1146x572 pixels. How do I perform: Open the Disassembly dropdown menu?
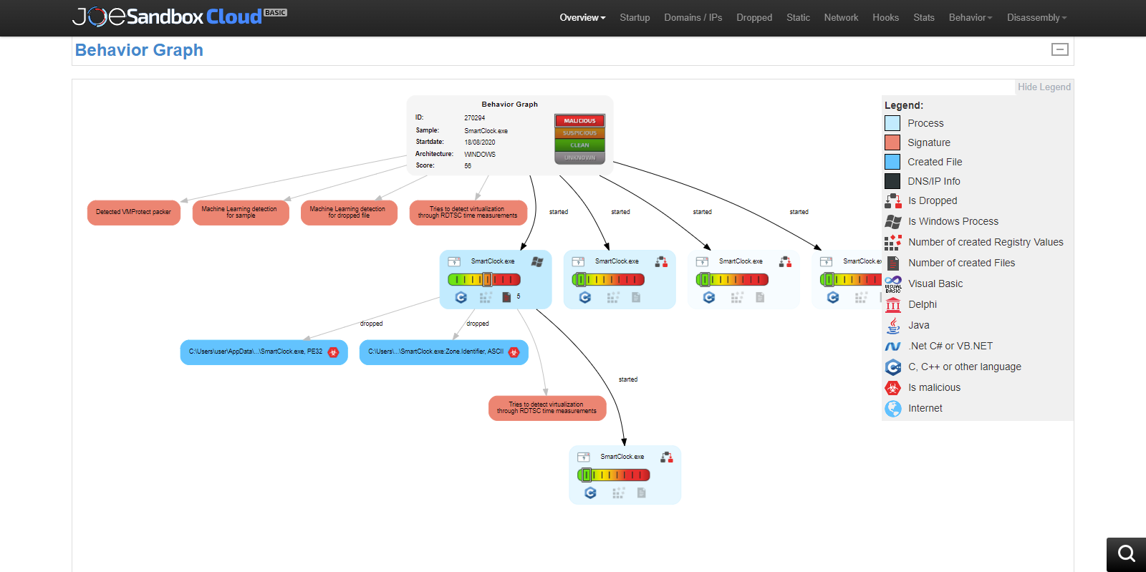click(x=1036, y=17)
